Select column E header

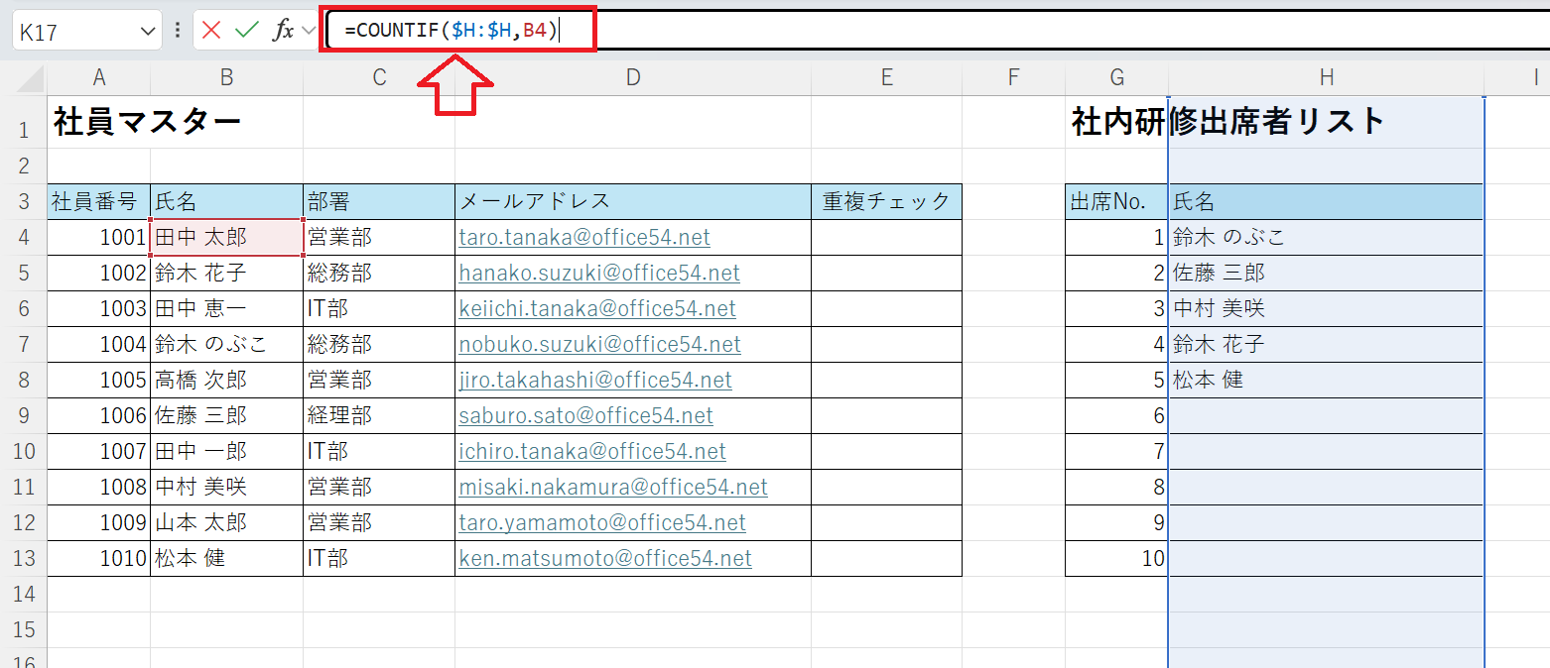click(x=887, y=77)
